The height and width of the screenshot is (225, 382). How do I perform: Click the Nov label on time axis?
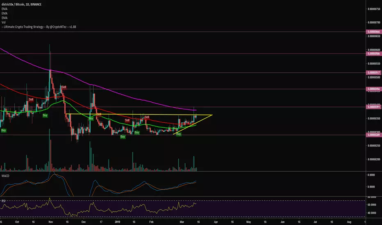pos(51,222)
